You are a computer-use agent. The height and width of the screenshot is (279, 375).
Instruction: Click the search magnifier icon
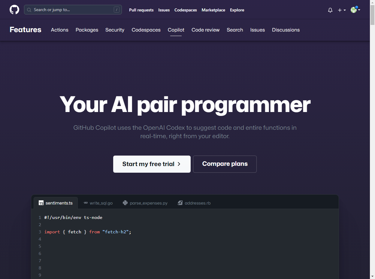click(x=29, y=9)
